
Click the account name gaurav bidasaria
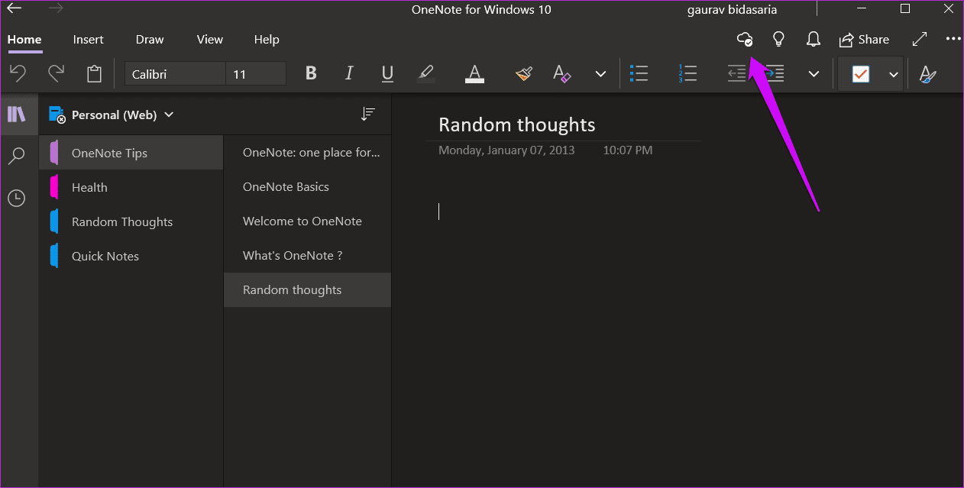tap(732, 10)
